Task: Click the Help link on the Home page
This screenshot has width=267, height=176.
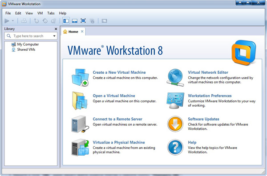Action: (x=192, y=142)
